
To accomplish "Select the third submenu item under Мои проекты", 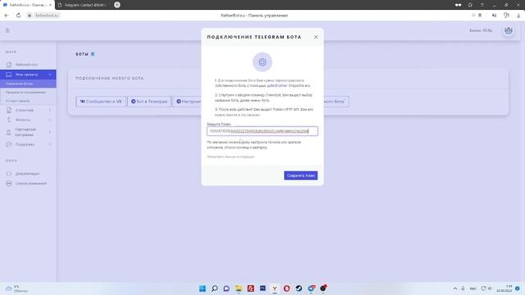I will pos(17,101).
